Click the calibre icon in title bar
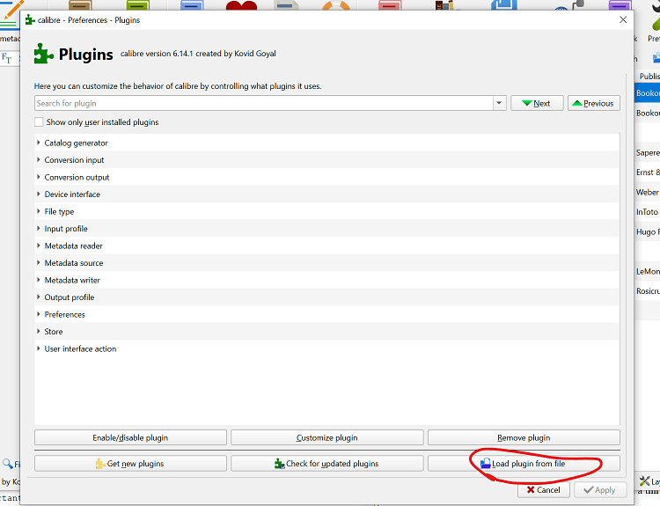660x506 pixels. click(x=30, y=19)
